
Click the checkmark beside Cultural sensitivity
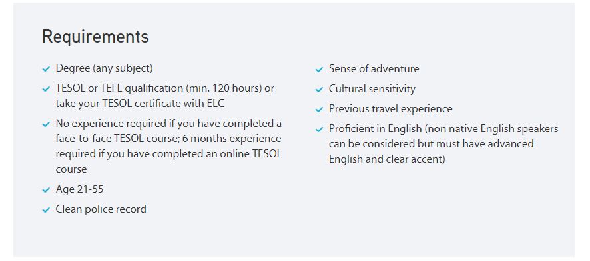pyautogui.click(x=319, y=90)
